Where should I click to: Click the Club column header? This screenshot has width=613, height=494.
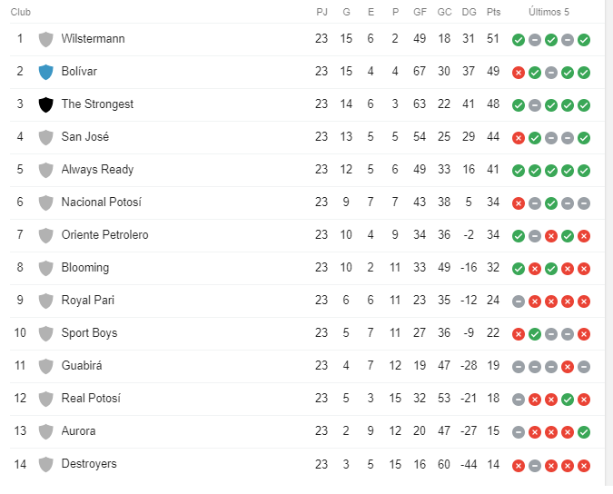pos(20,12)
